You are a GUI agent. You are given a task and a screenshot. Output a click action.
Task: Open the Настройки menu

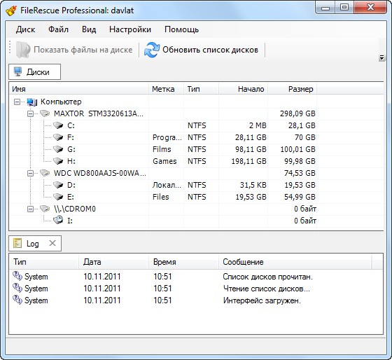(x=130, y=29)
